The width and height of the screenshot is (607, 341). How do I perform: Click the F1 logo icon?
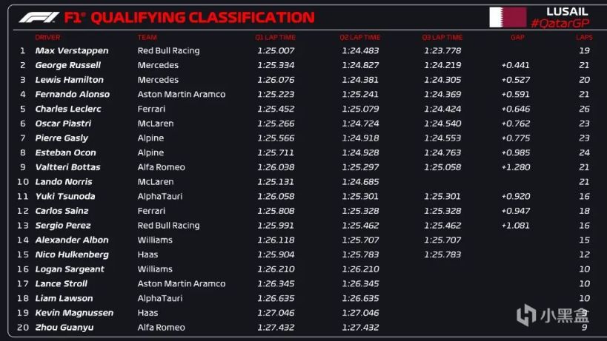(39, 17)
